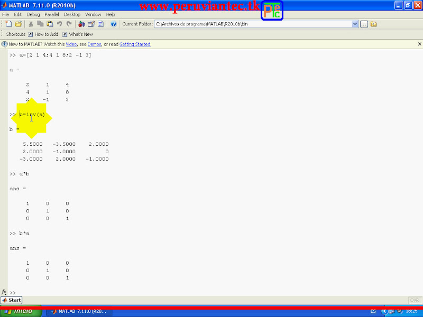Open the Desktop menu
Viewport: 423px width, 317px height.
(72, 14)
